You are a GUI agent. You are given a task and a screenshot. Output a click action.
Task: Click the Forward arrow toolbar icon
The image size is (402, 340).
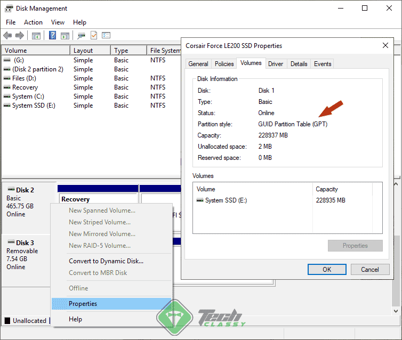[20, 35]
